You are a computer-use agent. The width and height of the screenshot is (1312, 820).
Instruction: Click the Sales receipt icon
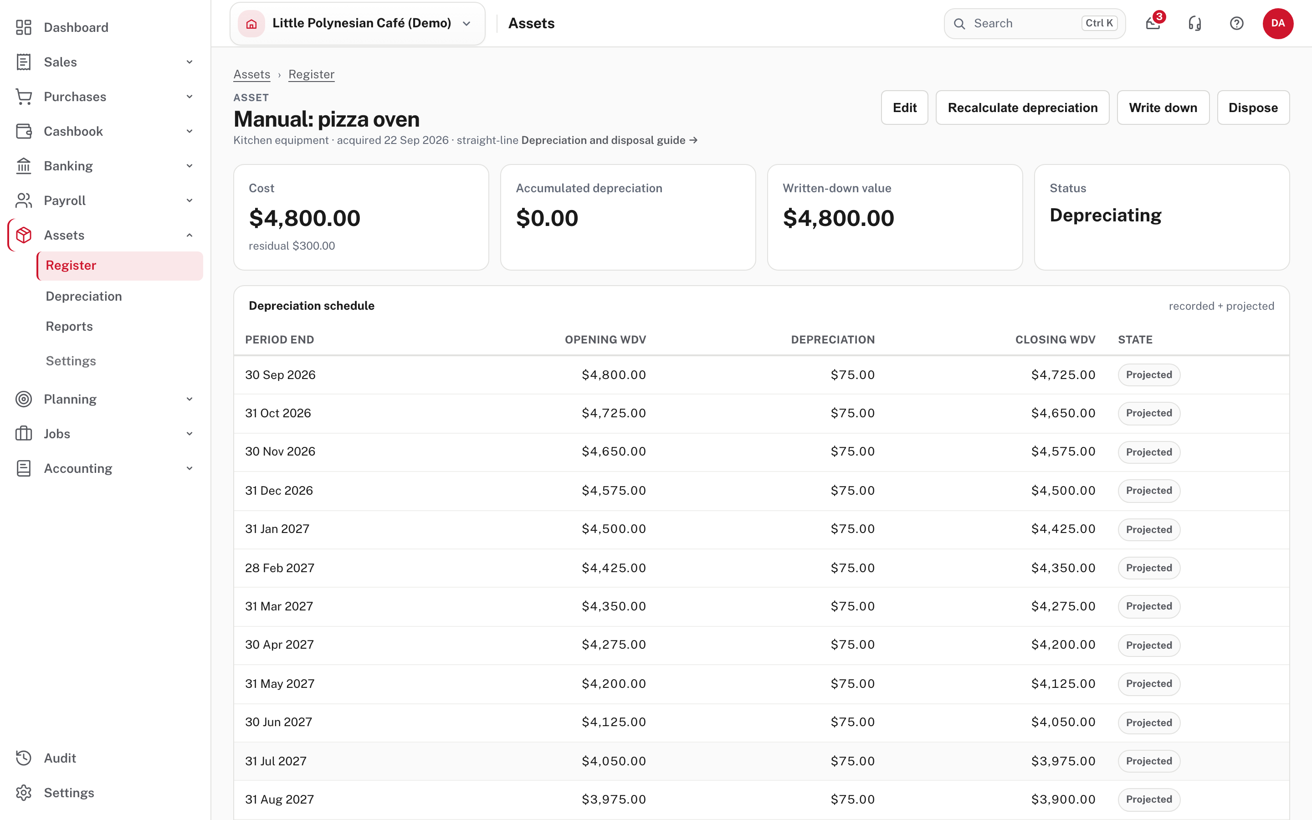click(23, 62)
